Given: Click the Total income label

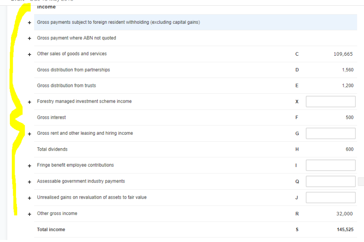Looking at the screenshot, I should point(51,229).
